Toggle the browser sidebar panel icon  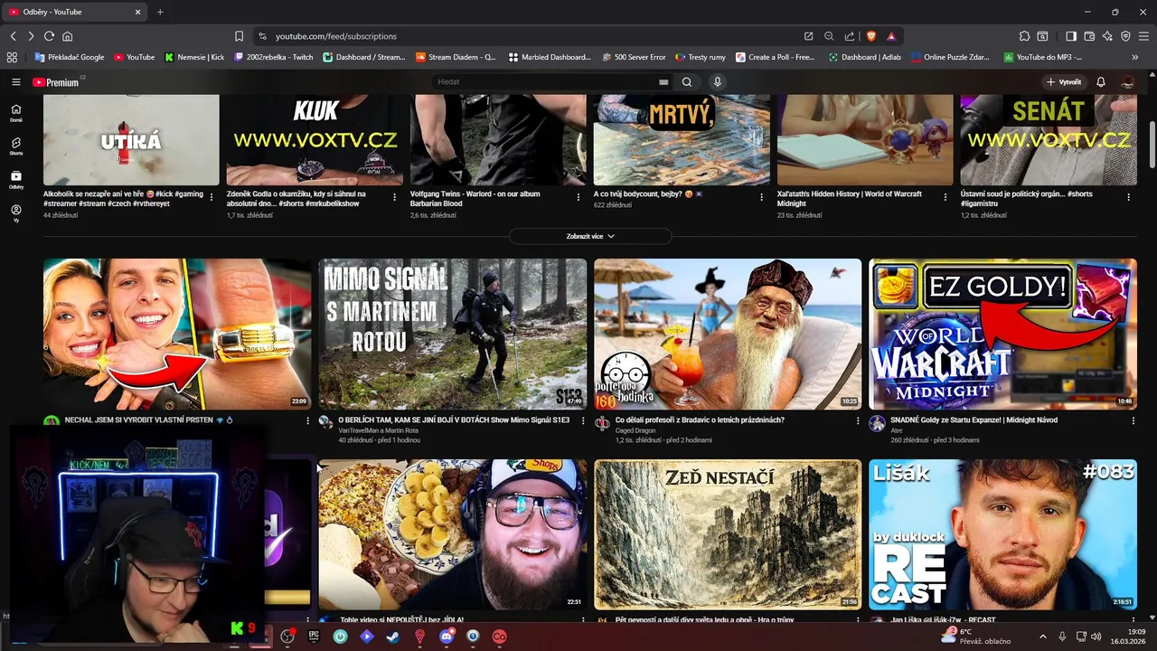point(1071,36)
